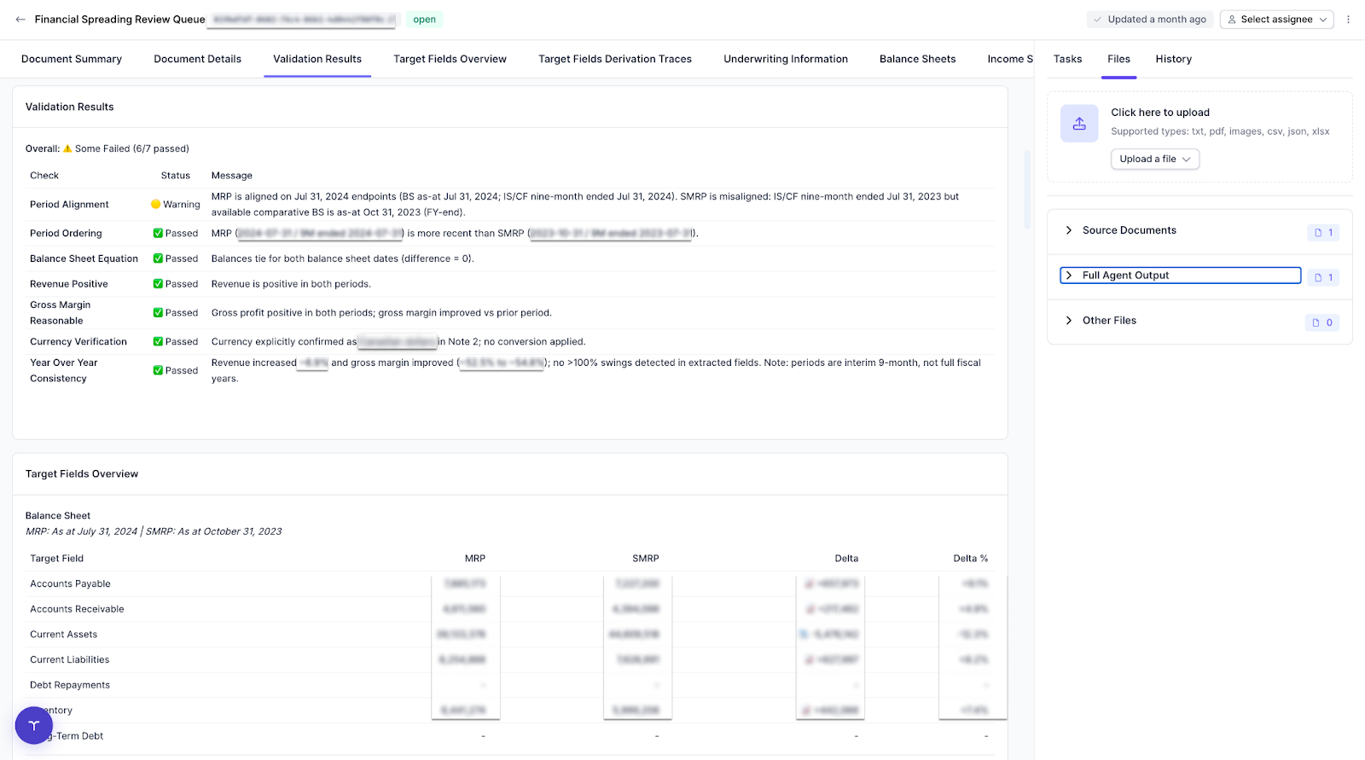Click the warning icon beside Some Failed
Image resolution: width=1365 pixels, height=760 pixels.
(68, 148)
